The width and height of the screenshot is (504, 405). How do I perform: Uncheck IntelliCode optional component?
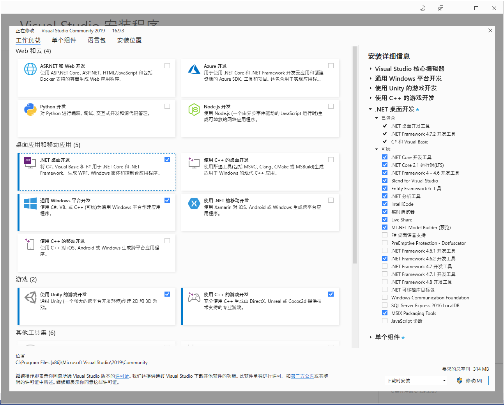[385, 204]
